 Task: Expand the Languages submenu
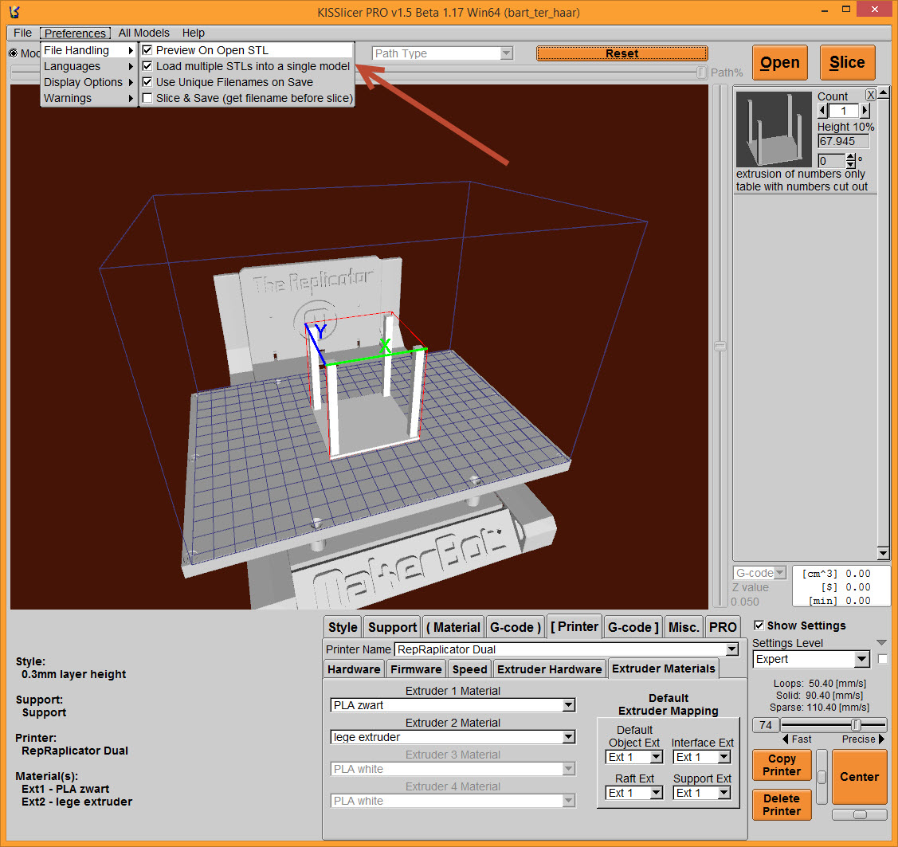click(88, 66)
